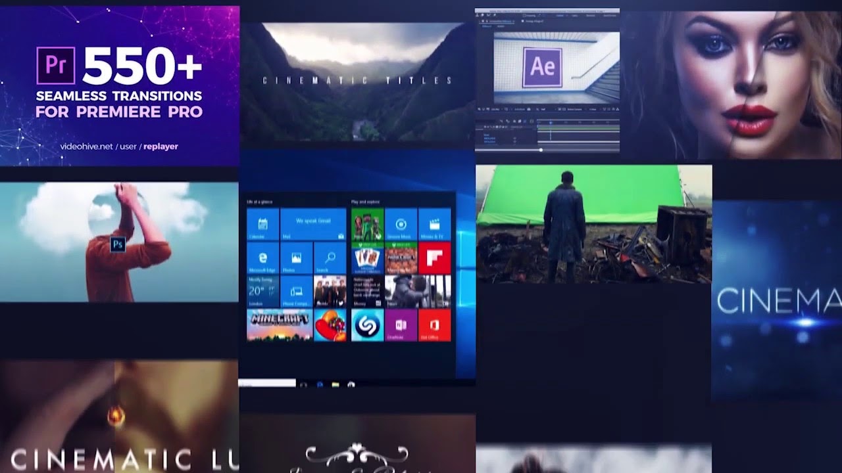The image size is (842, 473).
Task: Launch the Shazam tile
Action: tap(367, 325)
